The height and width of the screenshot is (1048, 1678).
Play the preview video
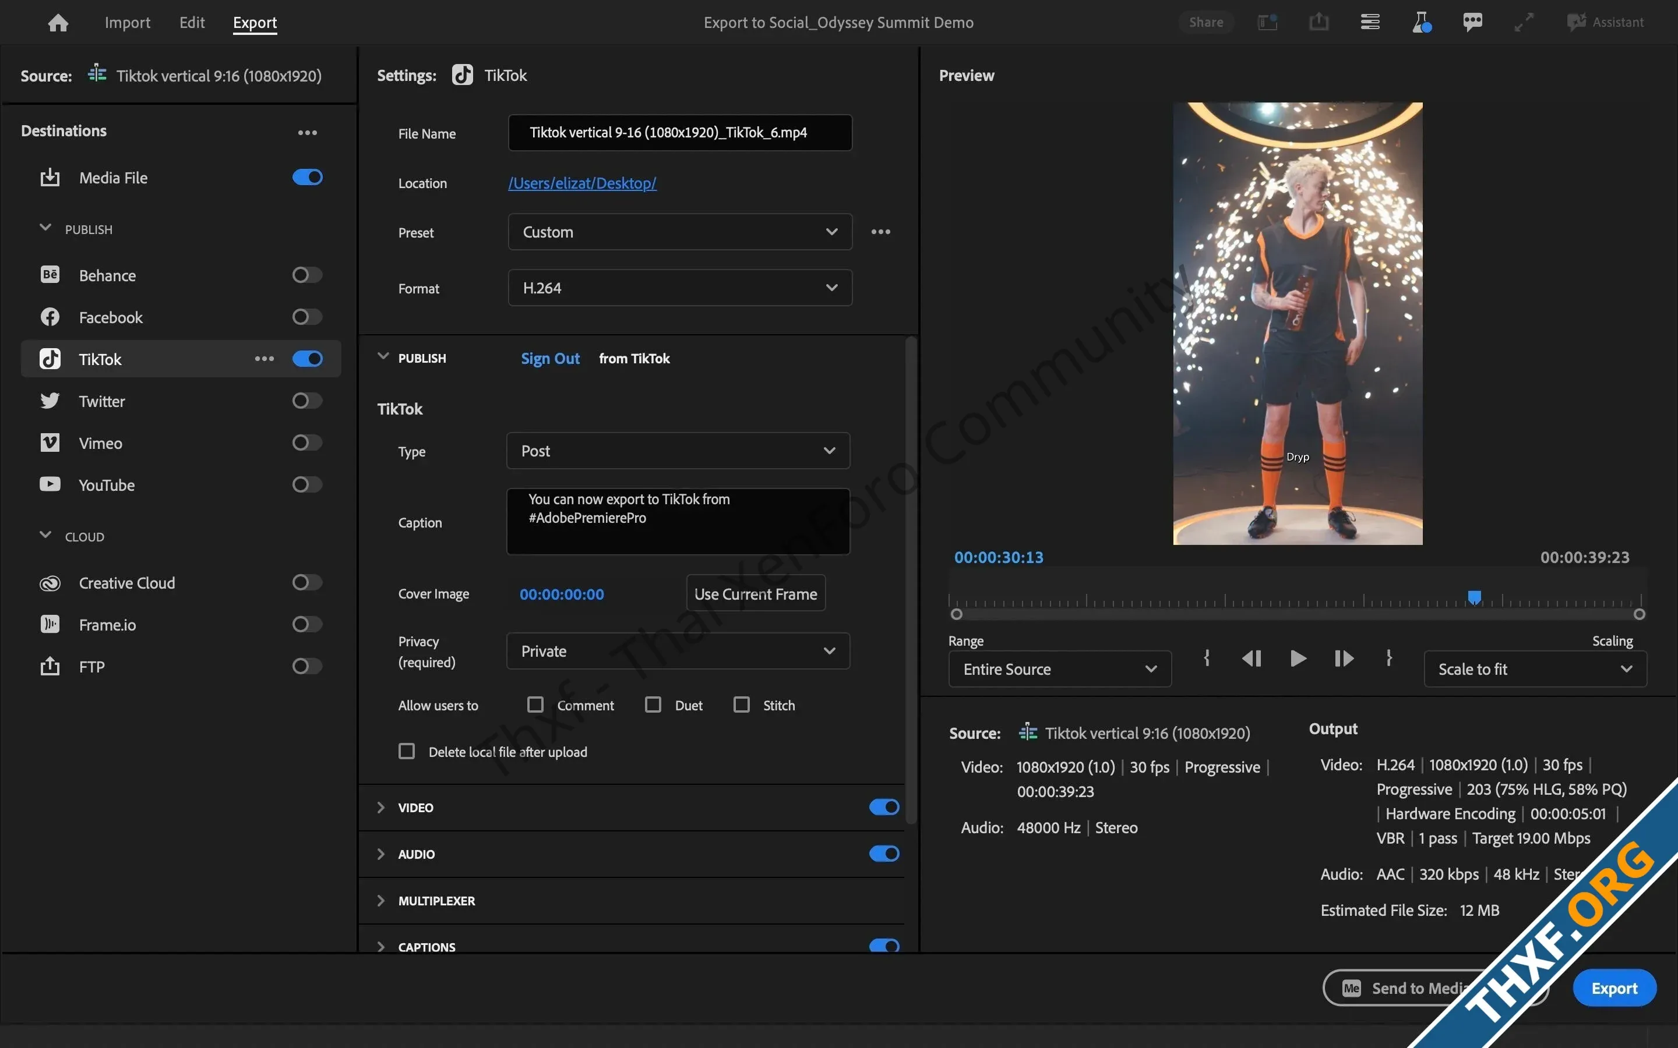pyautogui.click(x=1298, y=658)
